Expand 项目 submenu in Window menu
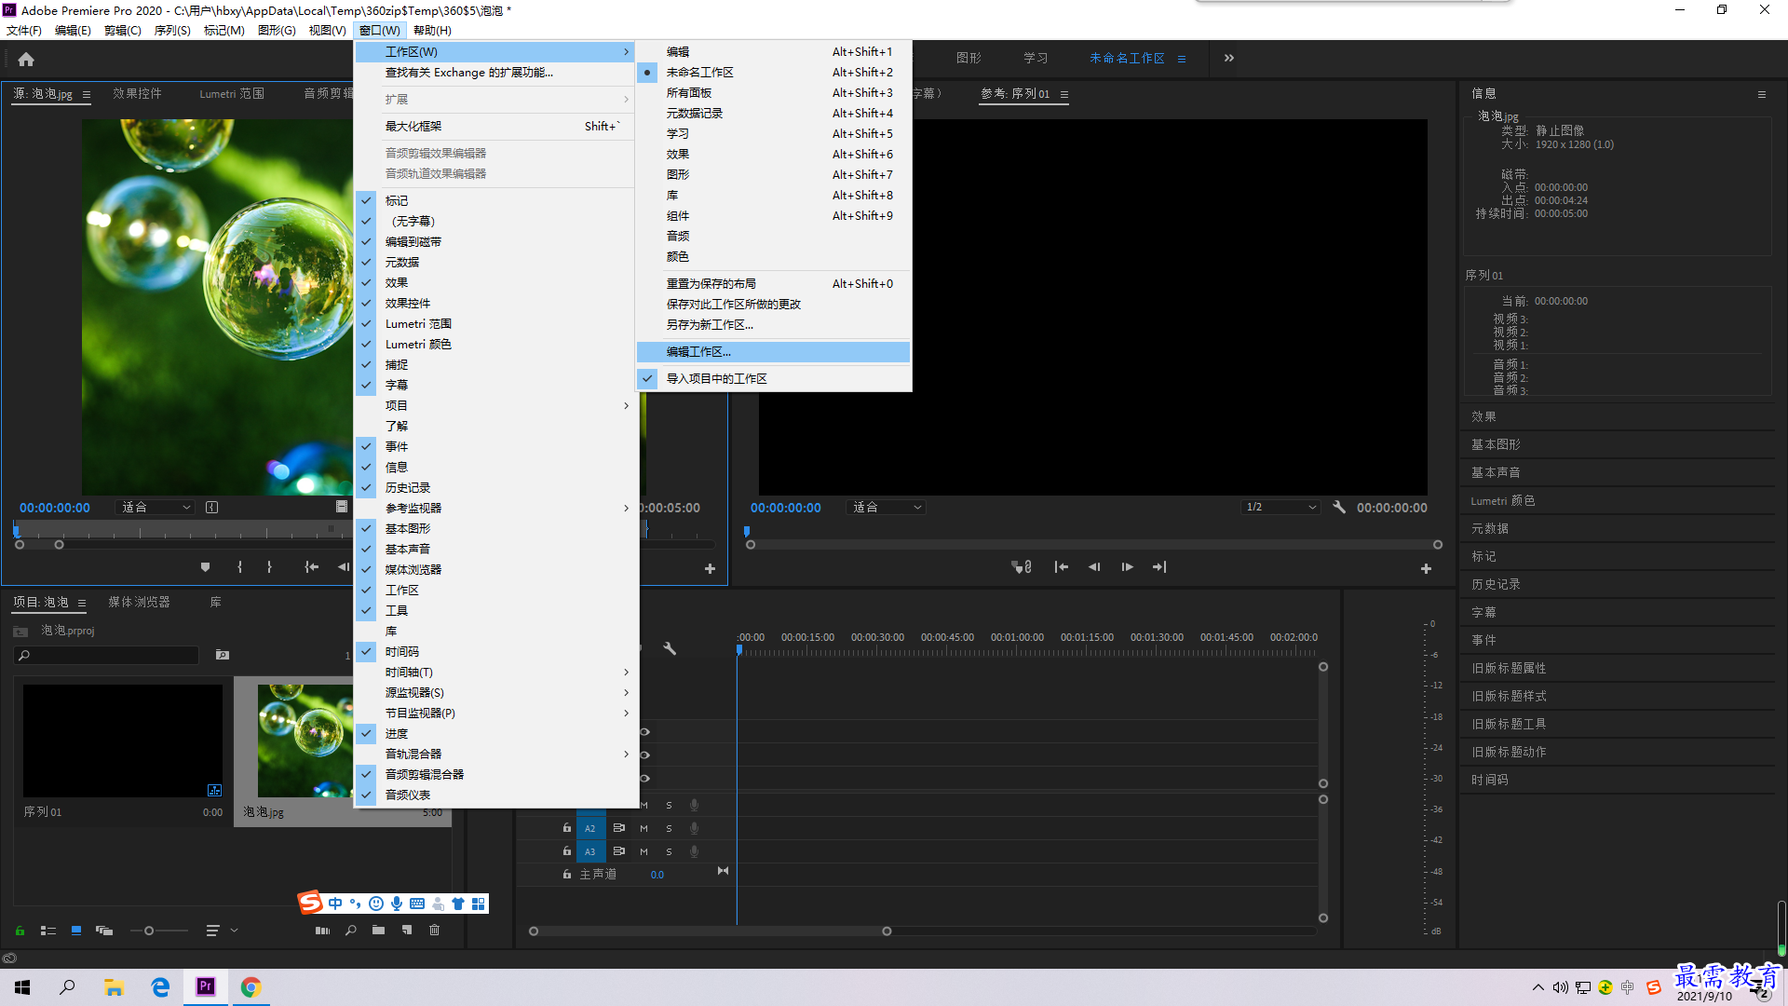Viewport: 1788px width, 1006px height. 495,405
